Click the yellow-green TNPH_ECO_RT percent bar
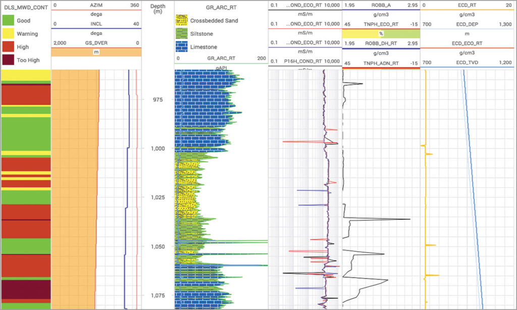 click(x=381, y=34)
